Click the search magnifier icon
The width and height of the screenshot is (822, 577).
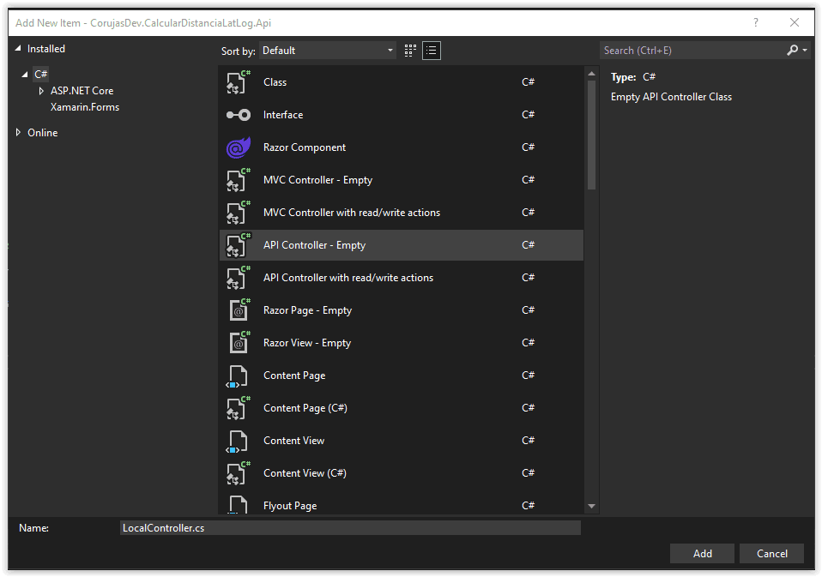792,50
